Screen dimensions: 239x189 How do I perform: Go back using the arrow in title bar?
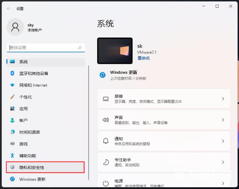tap(8, 8)
